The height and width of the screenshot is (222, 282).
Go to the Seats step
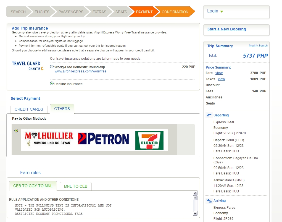(x=121, y=12)
